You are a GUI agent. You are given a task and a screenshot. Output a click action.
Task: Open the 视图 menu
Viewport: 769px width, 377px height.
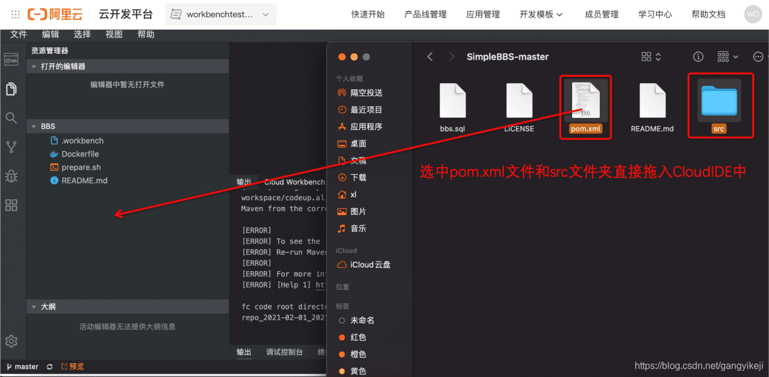coord(114,34)
